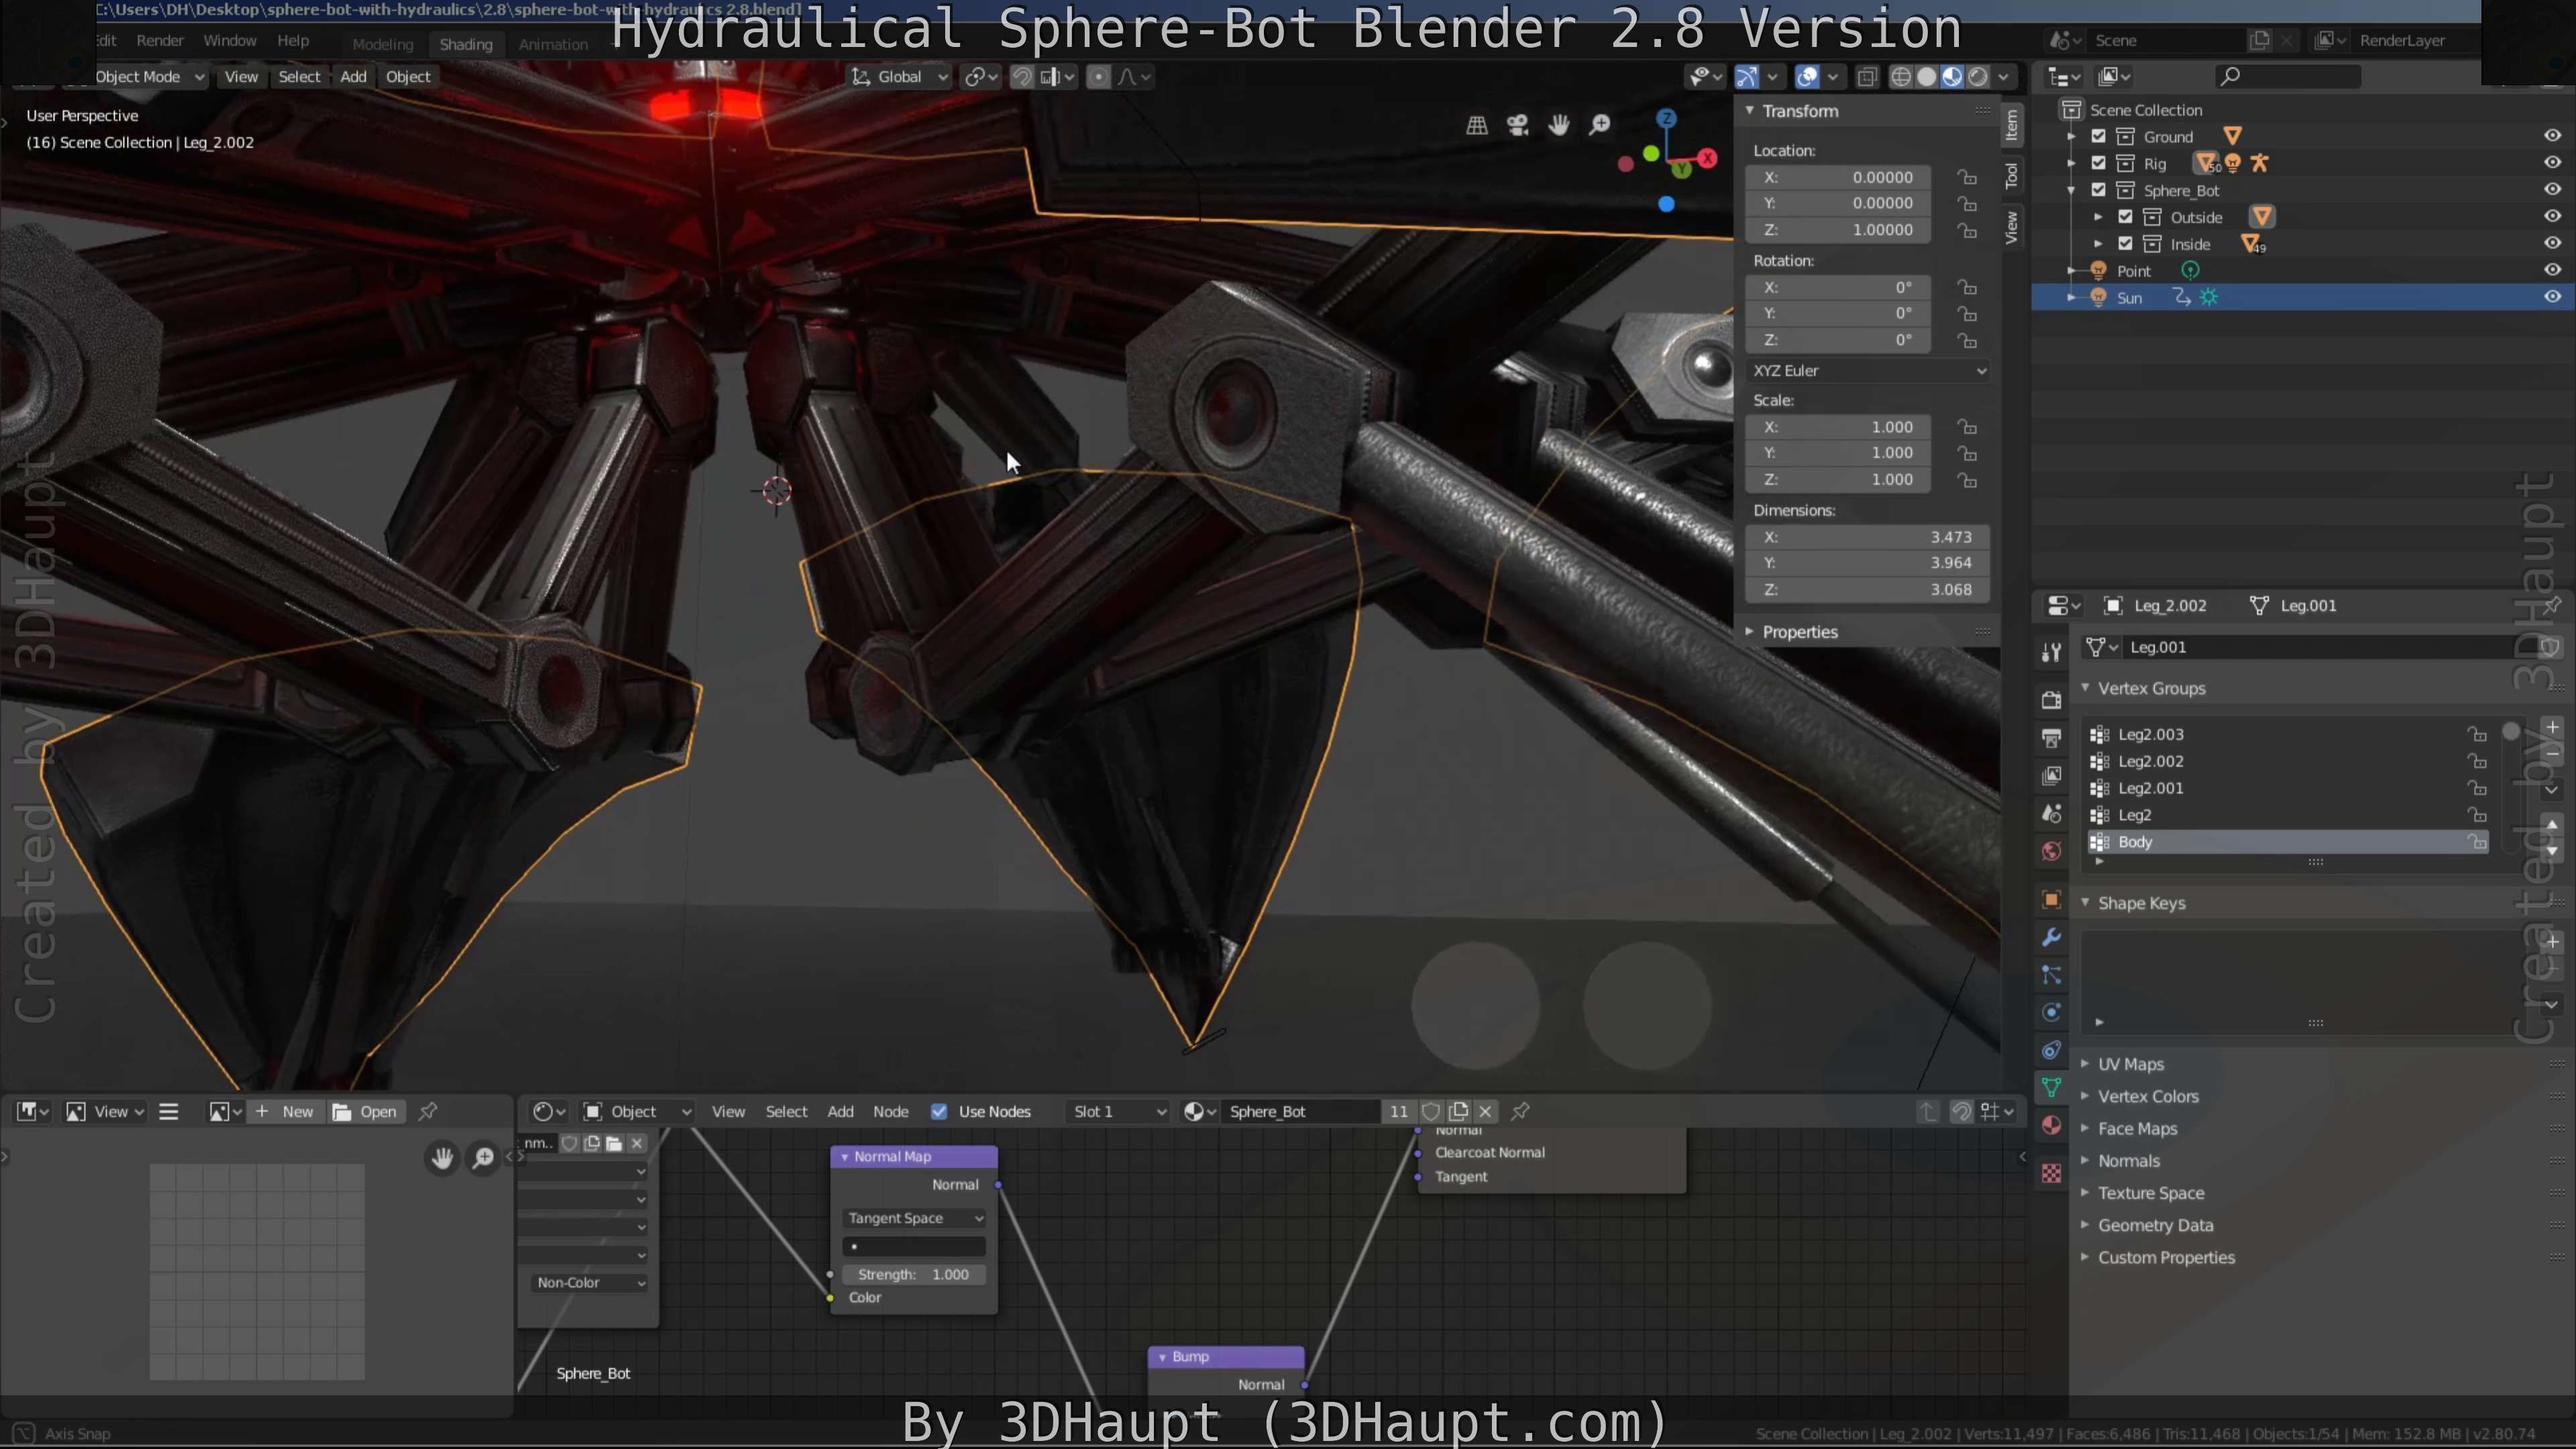
Task: Click fake user shield icon for Sphere_Bot material
Action: 1431,1111
